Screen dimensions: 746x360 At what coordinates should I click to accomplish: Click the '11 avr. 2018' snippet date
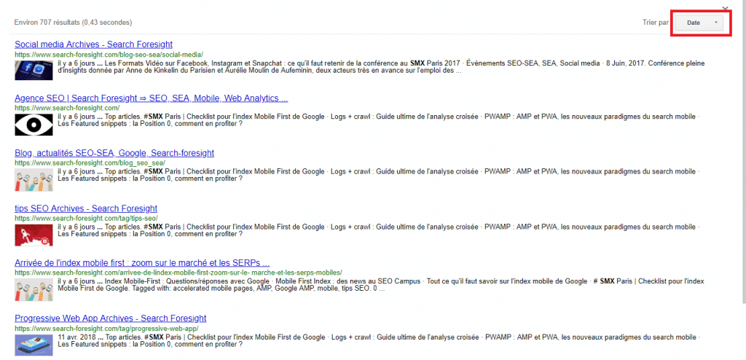(76, 337)
